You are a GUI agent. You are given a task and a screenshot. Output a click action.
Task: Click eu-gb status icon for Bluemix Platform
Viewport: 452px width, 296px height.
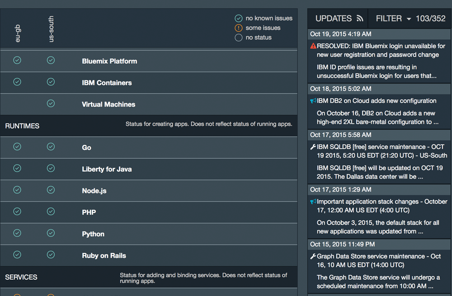click(x=17, y=60)
